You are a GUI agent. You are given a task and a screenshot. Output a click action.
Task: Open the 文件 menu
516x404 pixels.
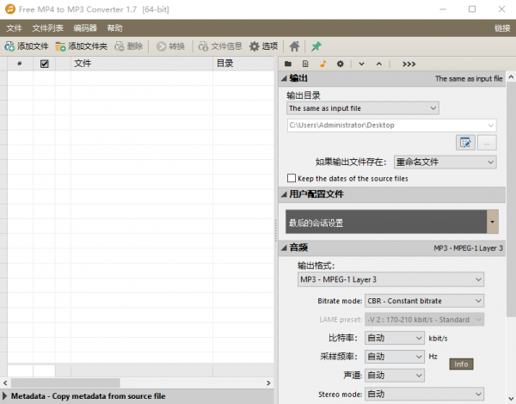pyautogui.click(x=14, y=28)
